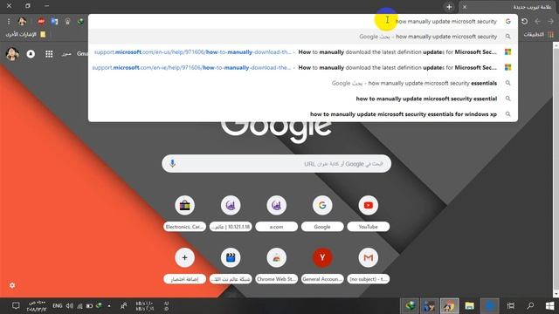Open the YouTube shortcut tile

click(x=368, y=213)
